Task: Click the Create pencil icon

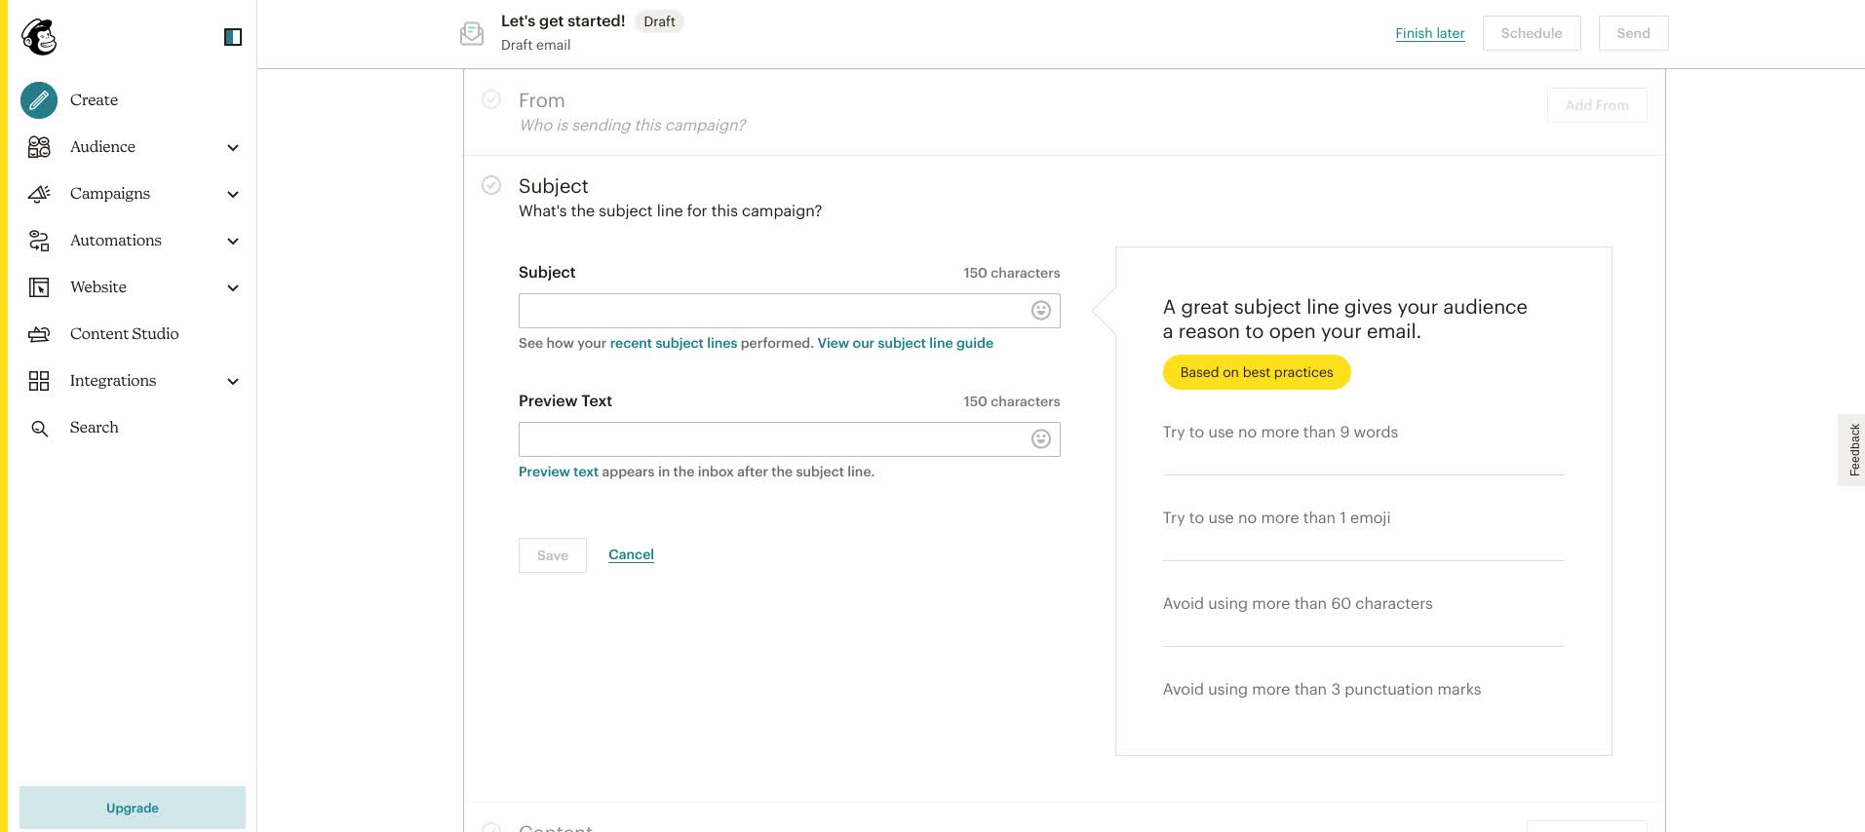Action: click(x=39, y=99)
